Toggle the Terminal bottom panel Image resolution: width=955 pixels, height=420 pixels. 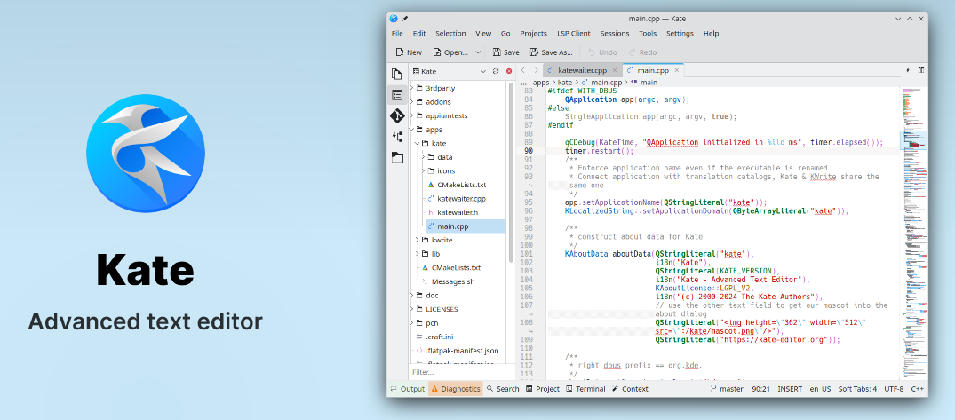pos(585,389)
